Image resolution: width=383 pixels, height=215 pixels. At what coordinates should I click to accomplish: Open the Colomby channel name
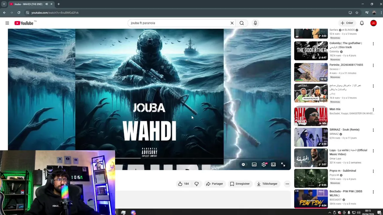pos(334,52)
